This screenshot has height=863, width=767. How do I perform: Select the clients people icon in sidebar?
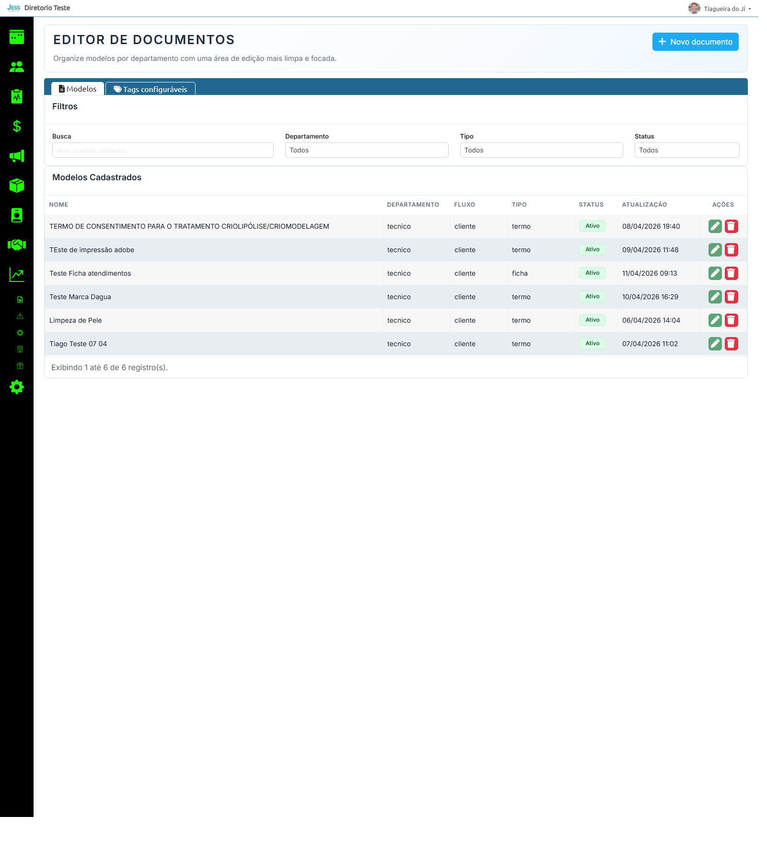coord(17,67)
